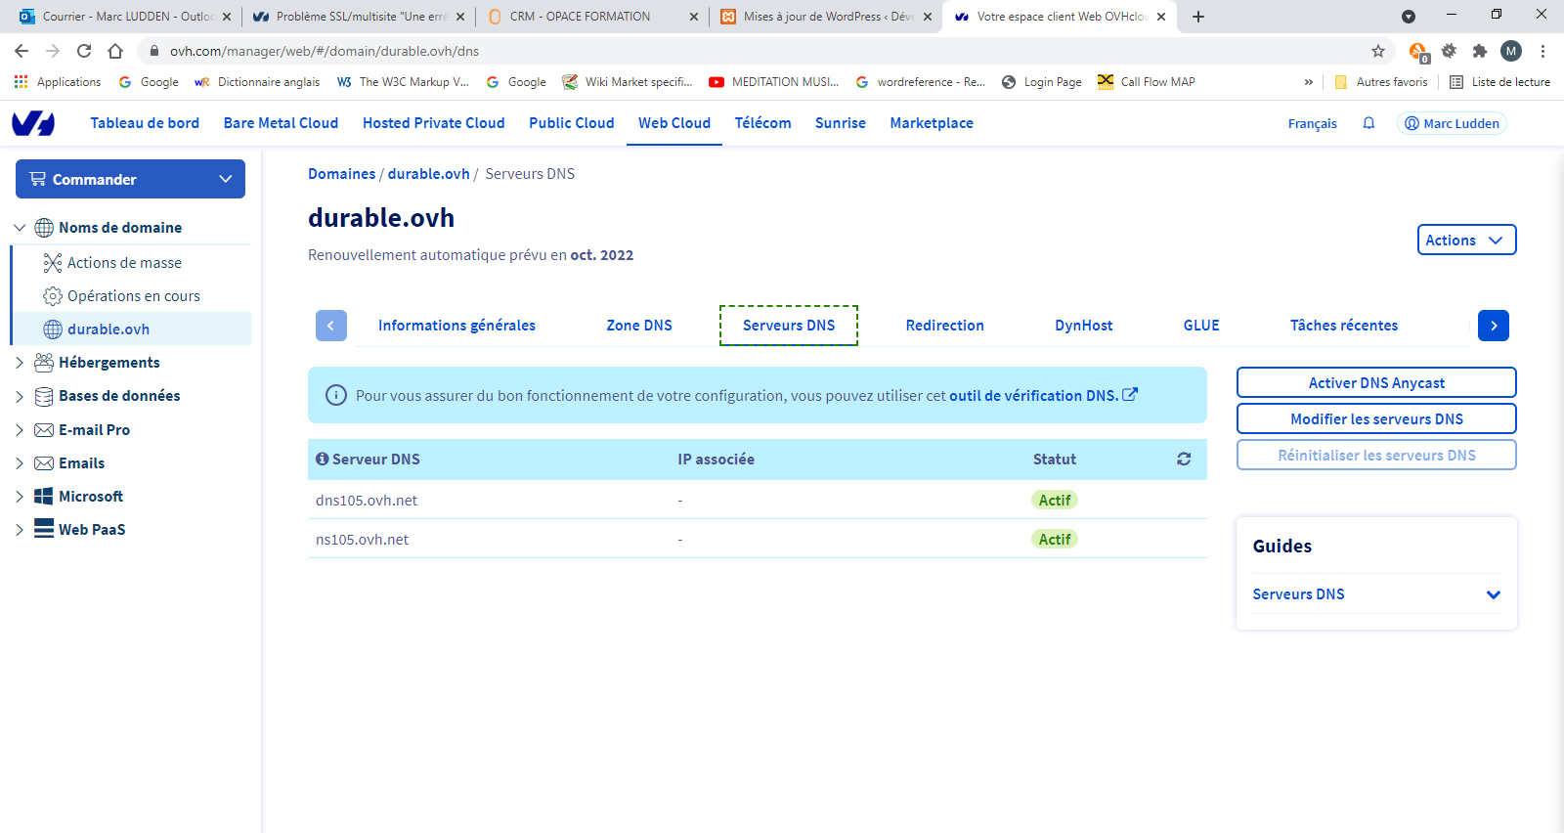This screenshot has width=1564, height=833.
Task: Open the notifications bell icon
Action: pos(1368,123)
